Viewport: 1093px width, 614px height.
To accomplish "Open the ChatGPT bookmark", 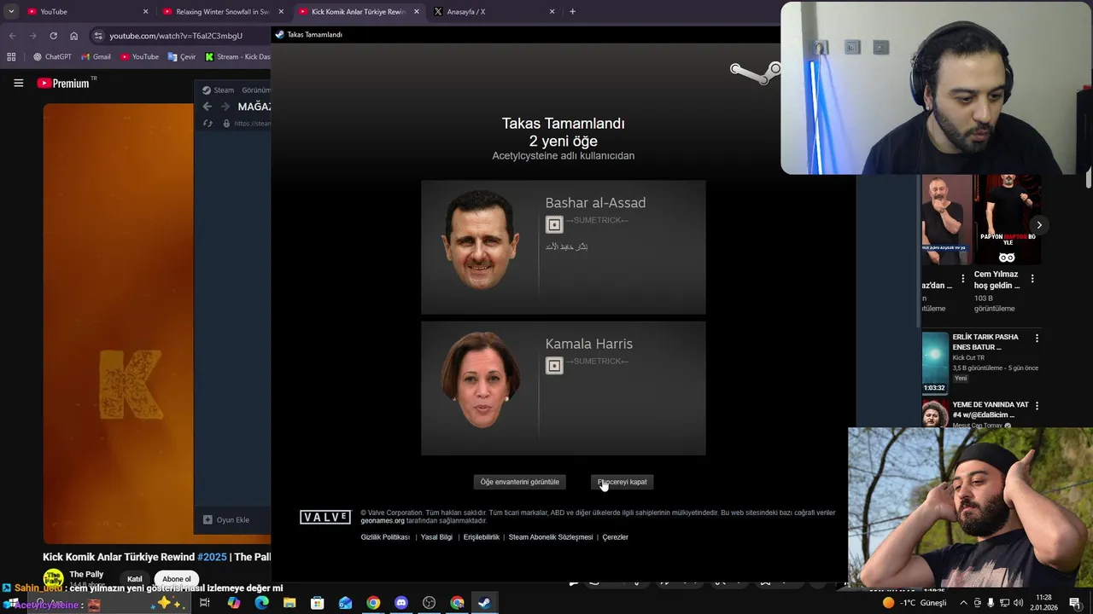I will 52,57.
